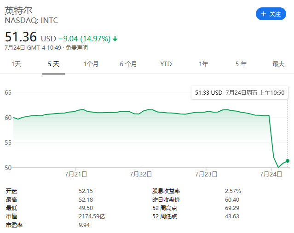Show the 1年 chart range
Image resolution: width=294 pixels, height=233 pixels.
click(203, 64)
